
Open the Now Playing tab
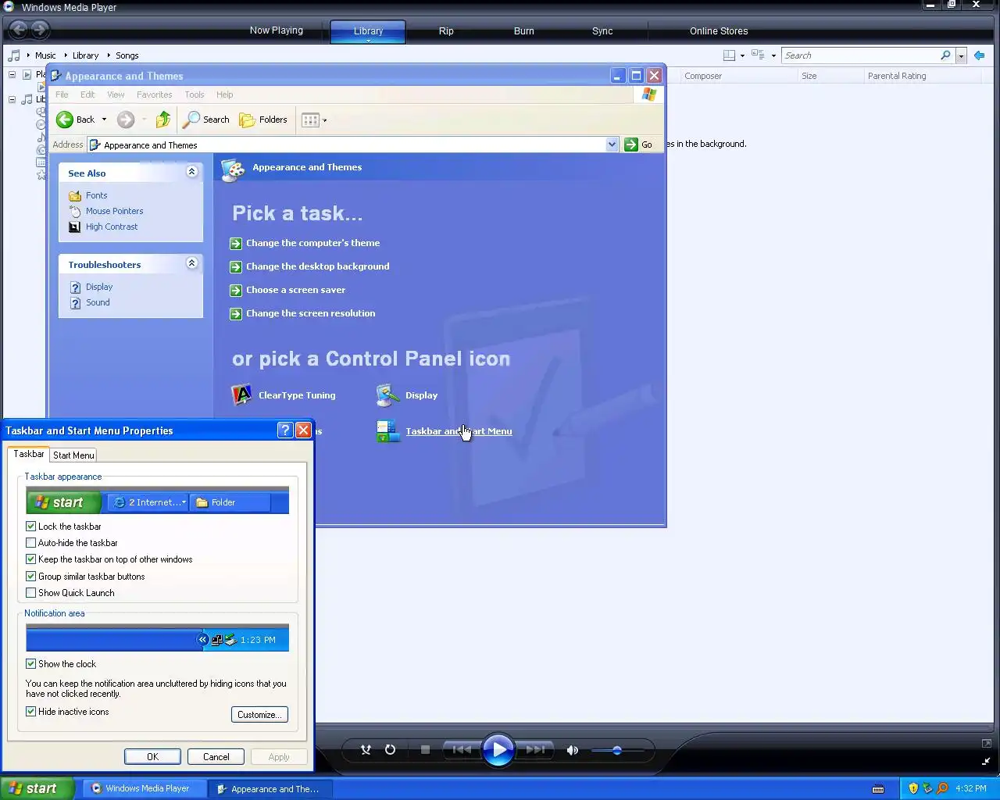(276, 30)
